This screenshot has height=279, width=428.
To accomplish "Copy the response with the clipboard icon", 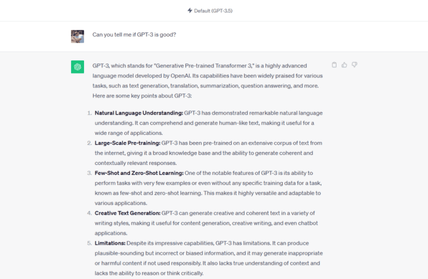I will [334, 65].
